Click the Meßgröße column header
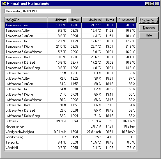The width and height of the screenshot is (161, 159). [26, 20]
